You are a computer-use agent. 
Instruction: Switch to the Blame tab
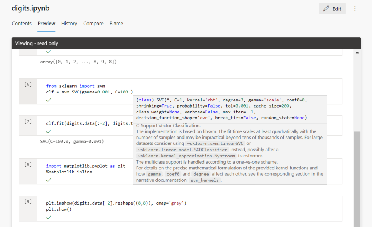(116, 23)
